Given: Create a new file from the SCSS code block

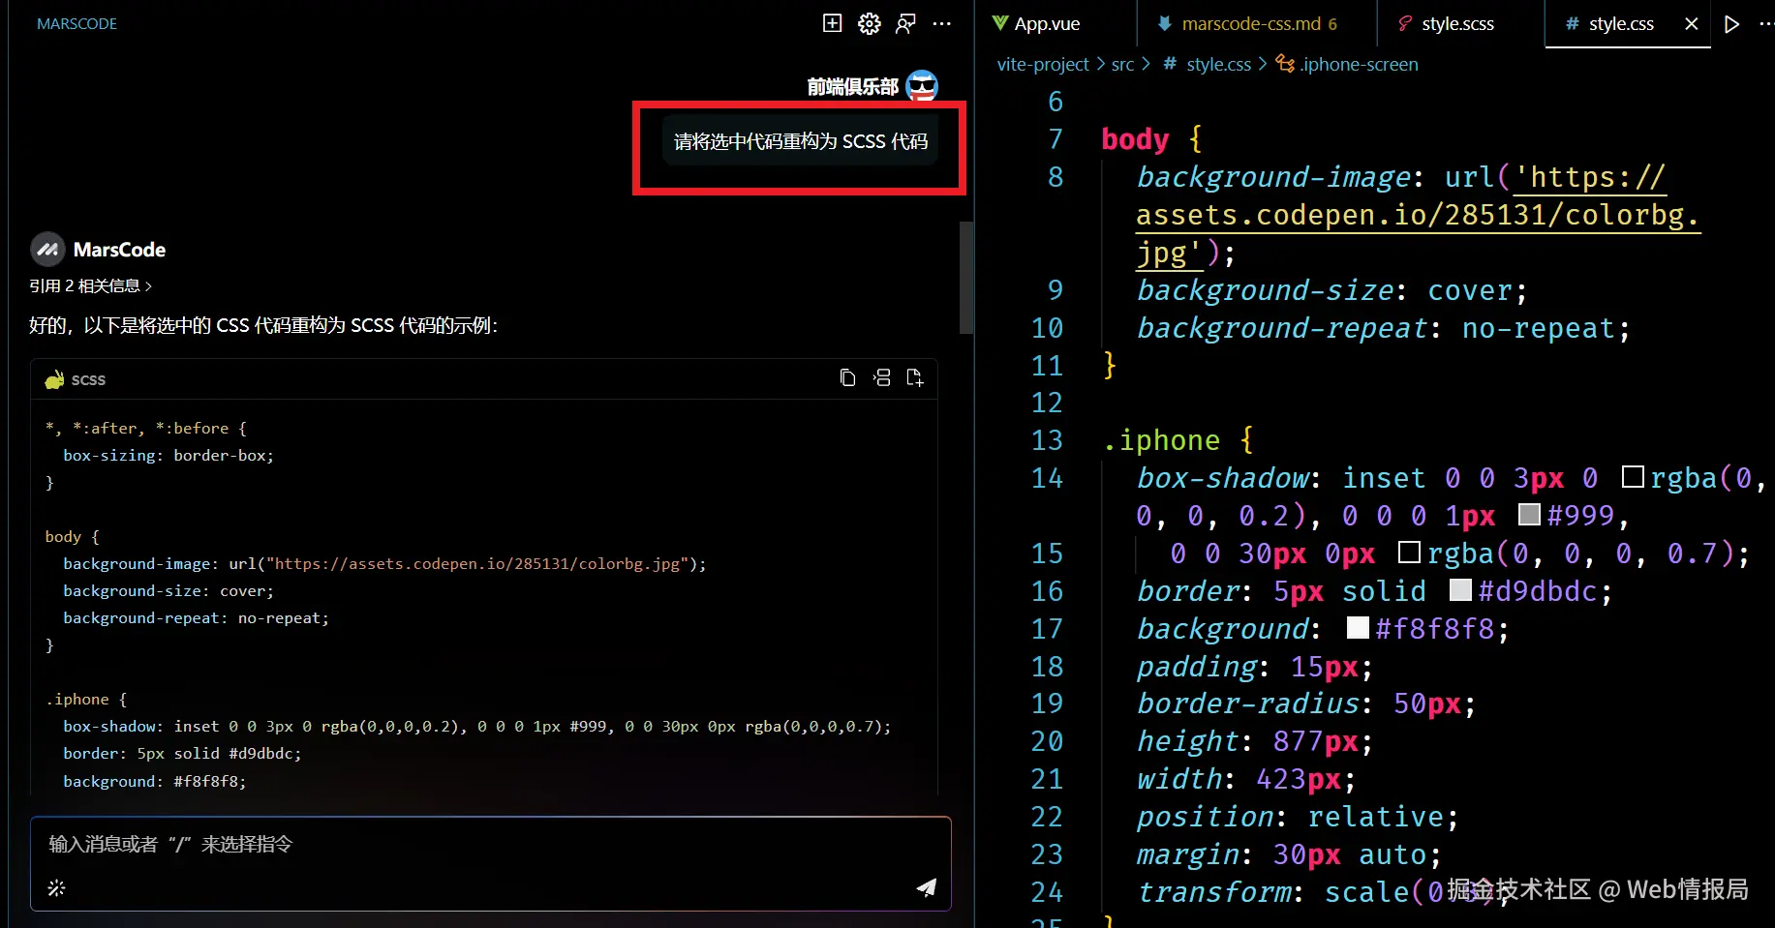Looking at the screenshot, I should (914, 378).
